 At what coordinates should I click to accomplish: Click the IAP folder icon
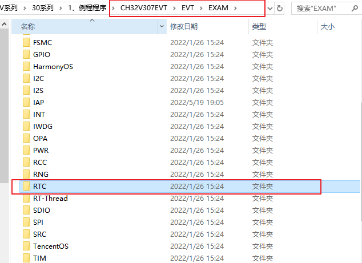pyautogui.click(x=26, y=103)
